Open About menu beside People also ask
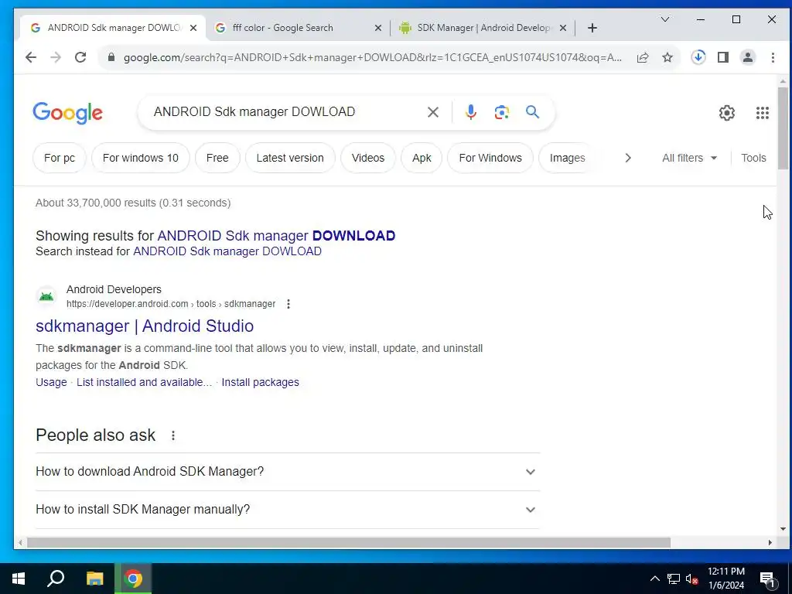 [173, 435]
